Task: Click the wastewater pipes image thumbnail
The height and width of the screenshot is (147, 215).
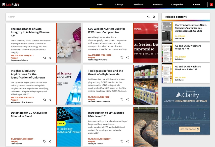Action: pyautogui.click(x=146, y=127)
